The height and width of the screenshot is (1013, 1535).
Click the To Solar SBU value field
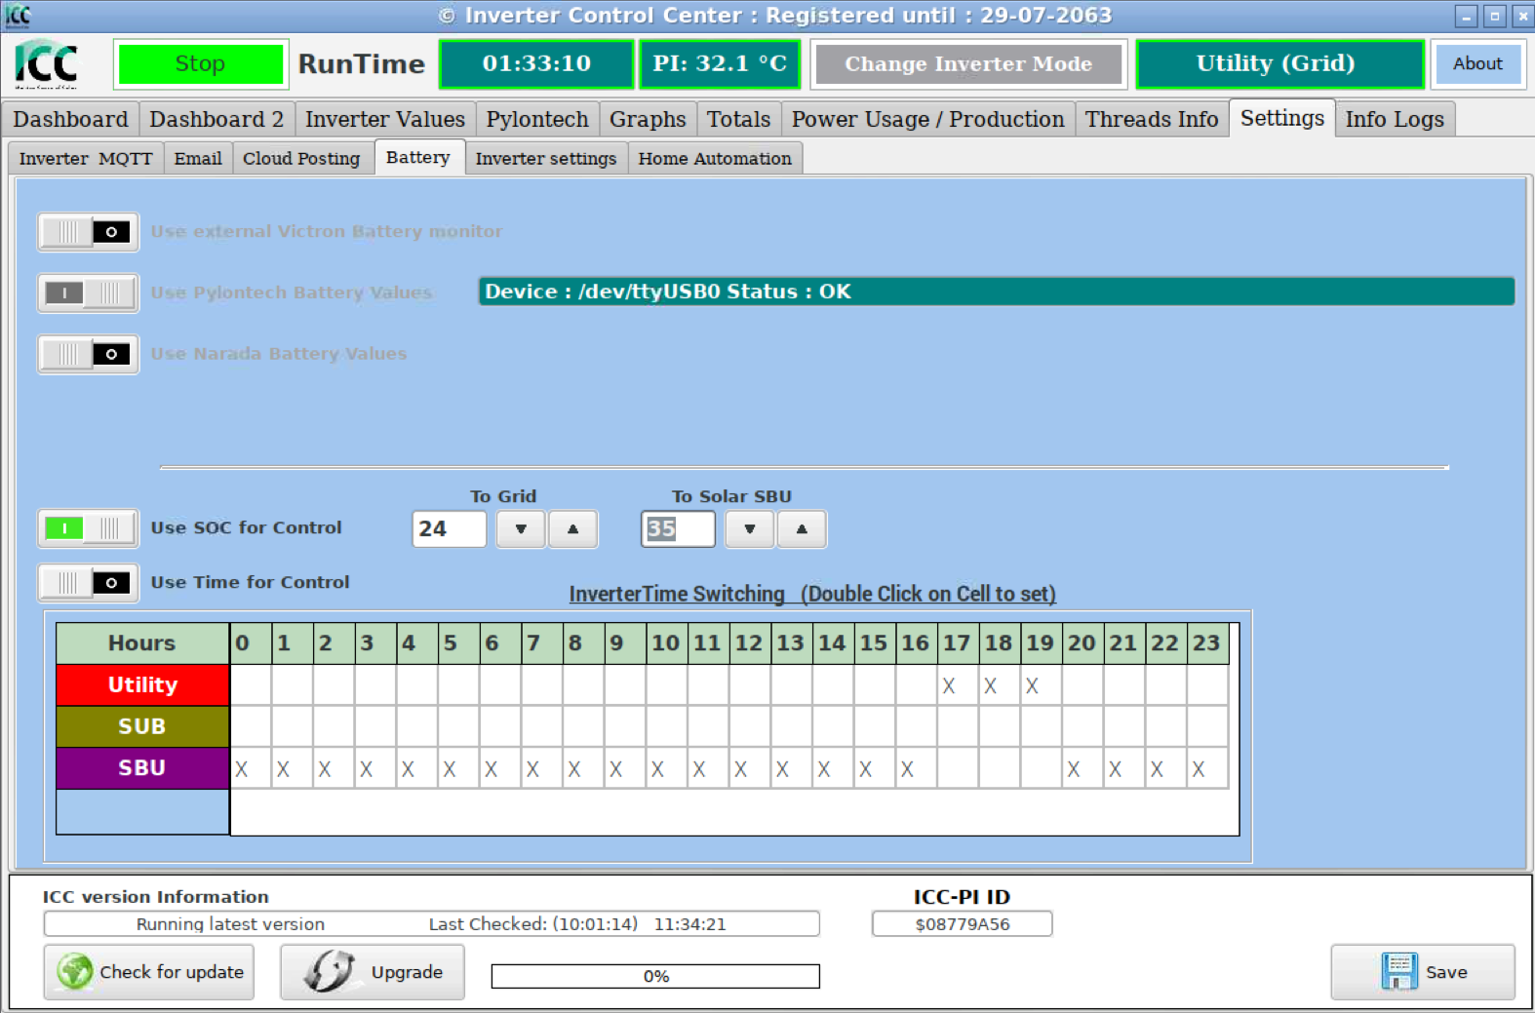click(x=678, y=529)
